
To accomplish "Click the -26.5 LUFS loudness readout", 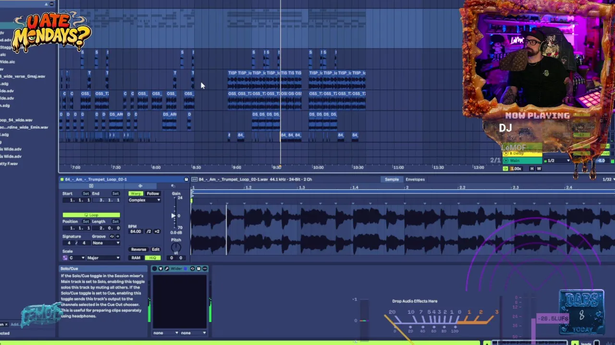I will tap(553, 318).
